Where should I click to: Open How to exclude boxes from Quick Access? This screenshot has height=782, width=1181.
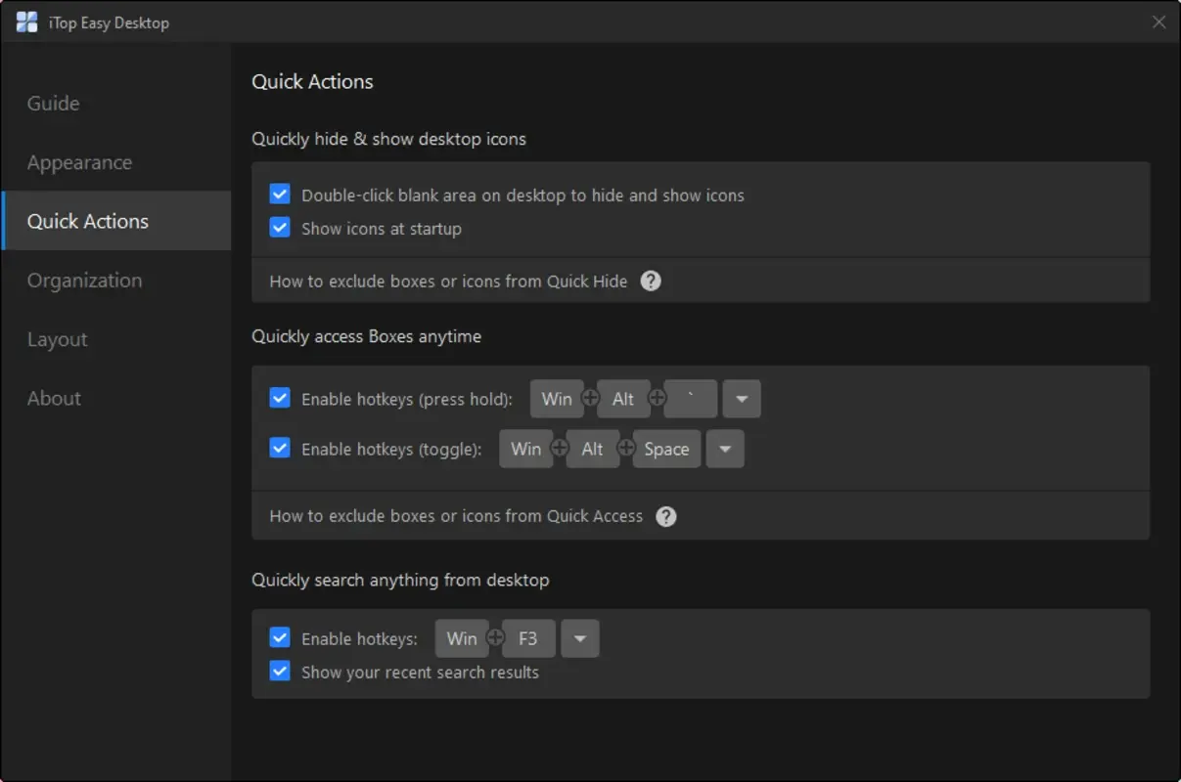pyautogui.click(x=453, y=516)
